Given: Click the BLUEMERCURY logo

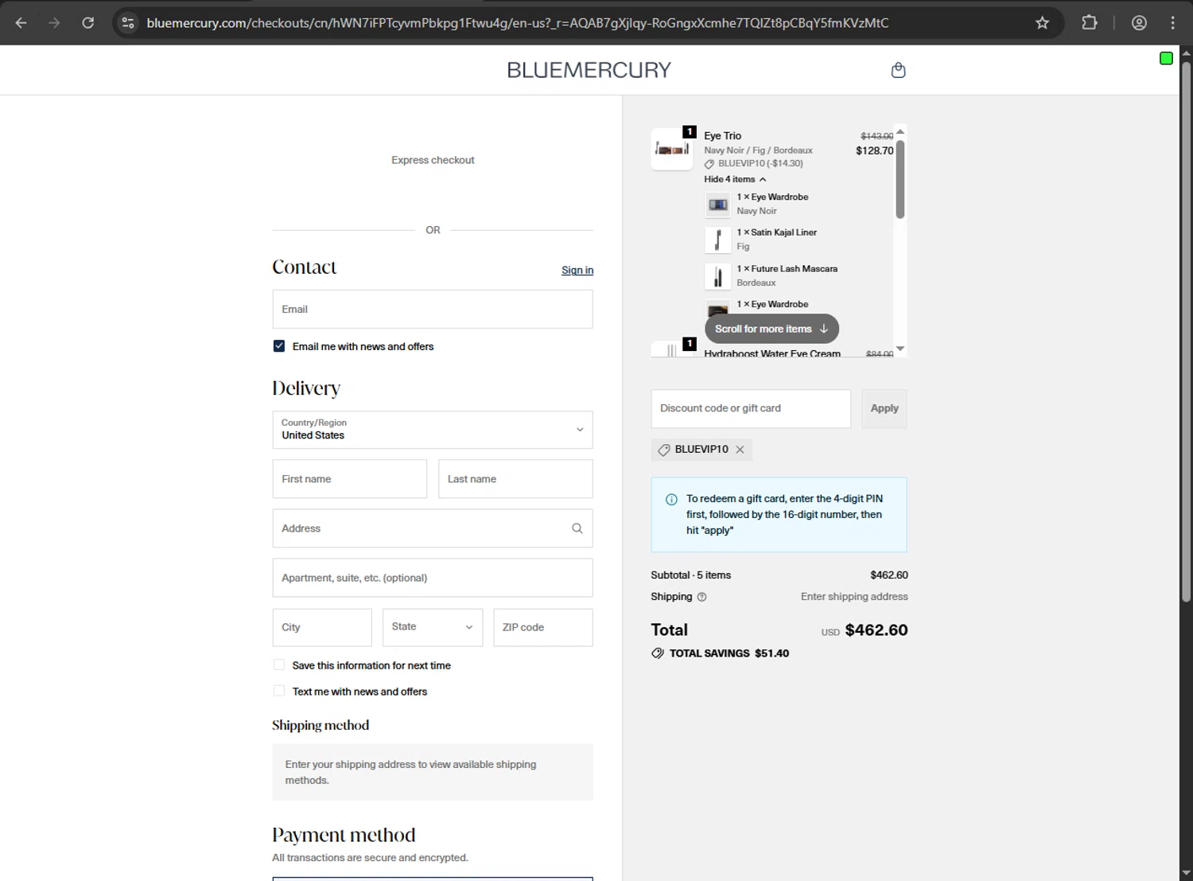Looking at the screenshot, I should point(589,70).
